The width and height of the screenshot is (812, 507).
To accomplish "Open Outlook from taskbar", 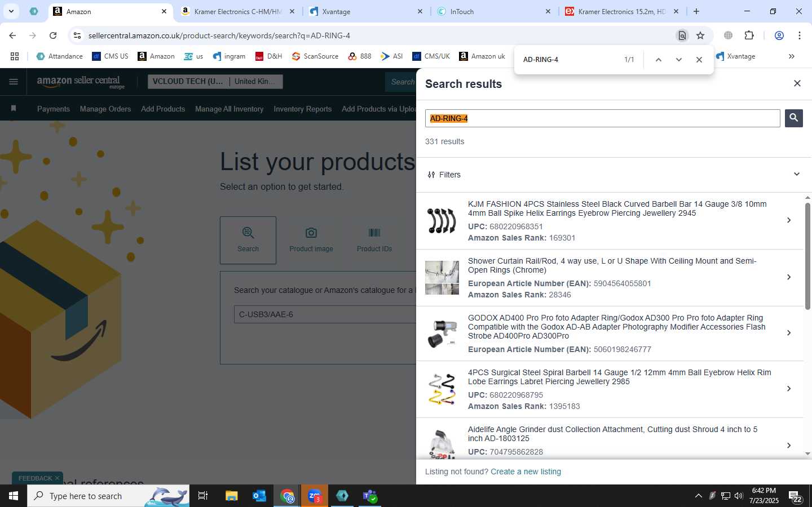I will [x=259, y=496].
